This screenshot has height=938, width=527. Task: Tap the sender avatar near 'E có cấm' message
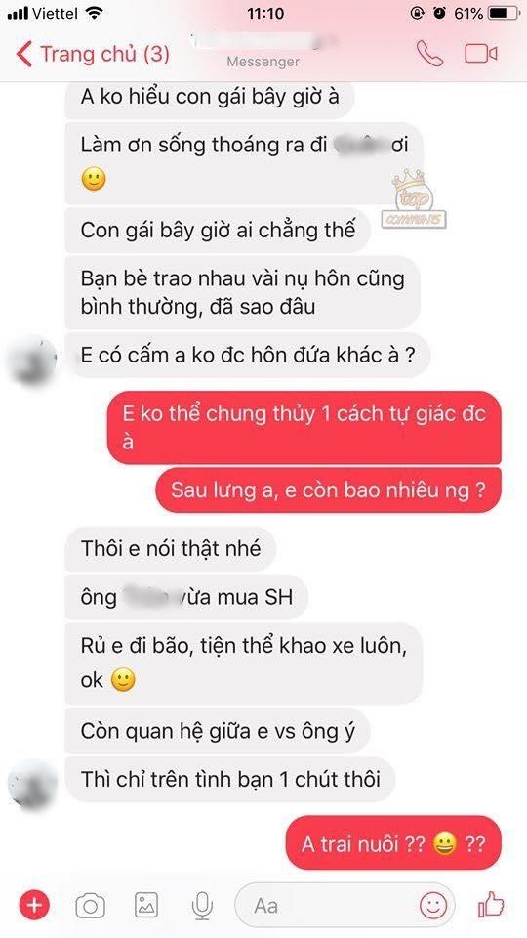point(32,360)
